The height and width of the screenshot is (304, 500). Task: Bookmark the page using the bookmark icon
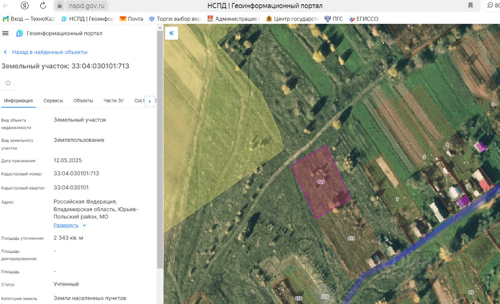(x=470, y=5)
